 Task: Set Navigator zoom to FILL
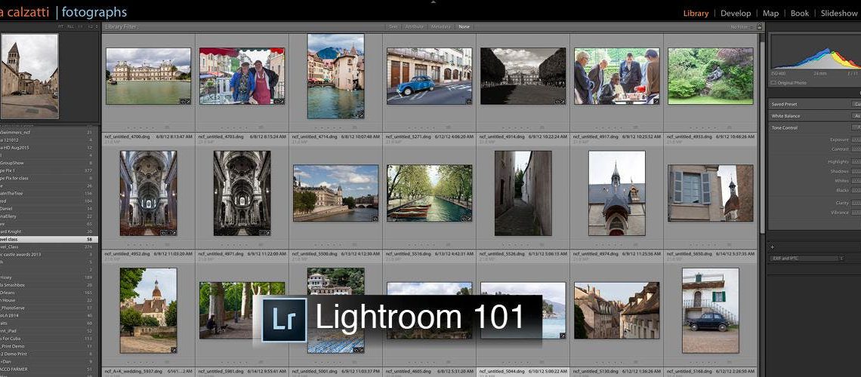[71, 26]
